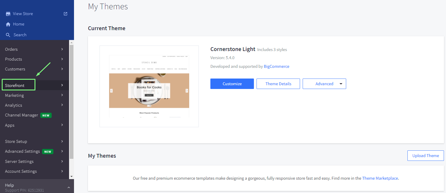Screen dimensions: 446x193
Task: Click the Search magnifier icon
Action: pos(8,35)
